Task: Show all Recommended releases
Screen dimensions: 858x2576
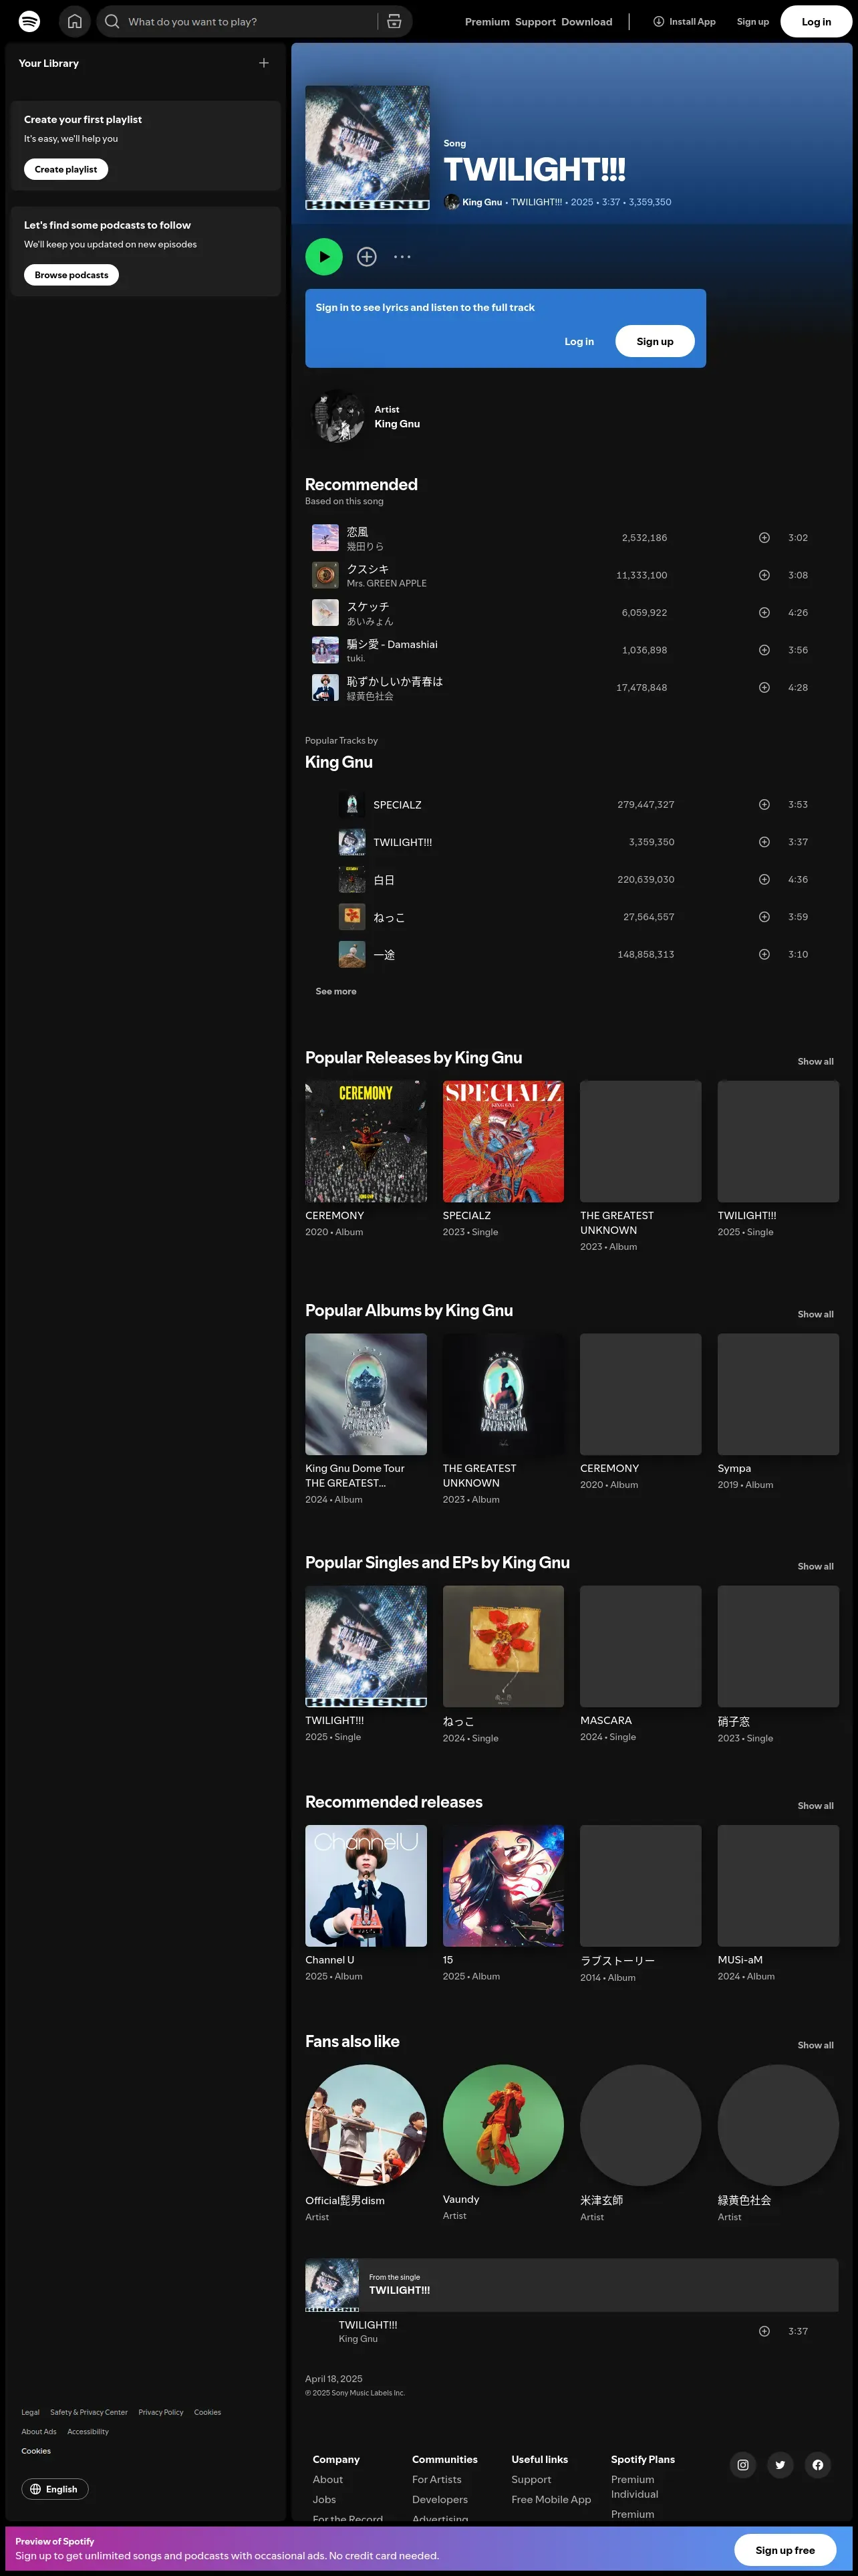Action: (x=815, y=1806)
